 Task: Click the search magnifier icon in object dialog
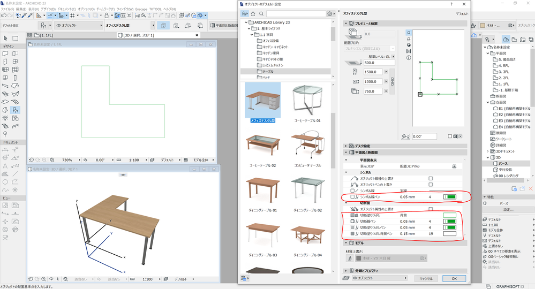(261, 13)
